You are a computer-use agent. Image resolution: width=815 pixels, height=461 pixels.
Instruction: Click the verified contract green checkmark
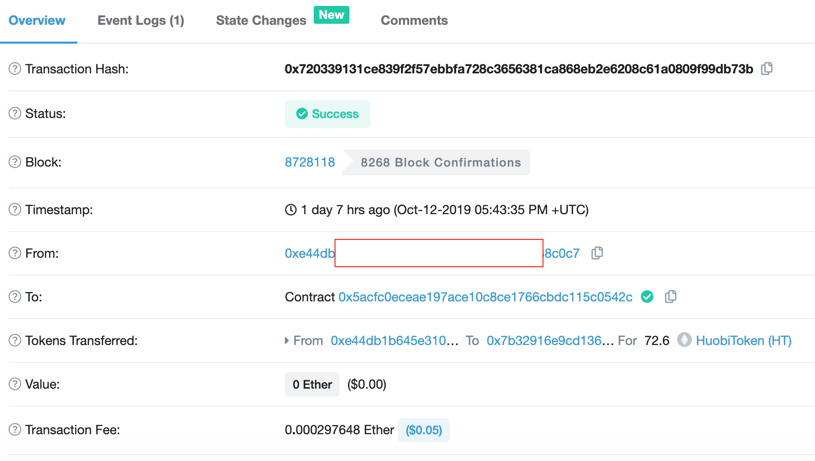647,296
